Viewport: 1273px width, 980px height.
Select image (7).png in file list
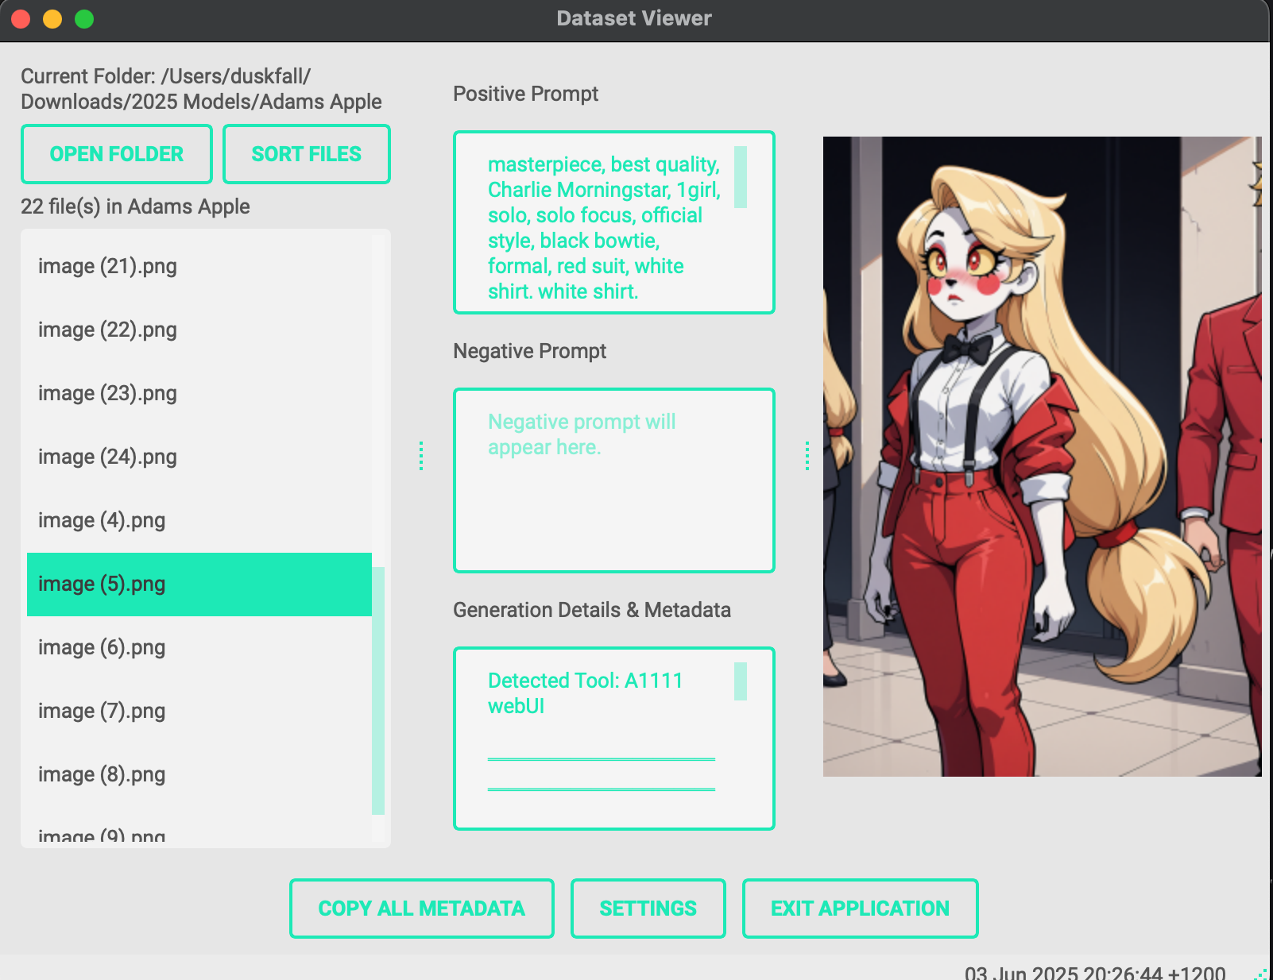(199, 711)
